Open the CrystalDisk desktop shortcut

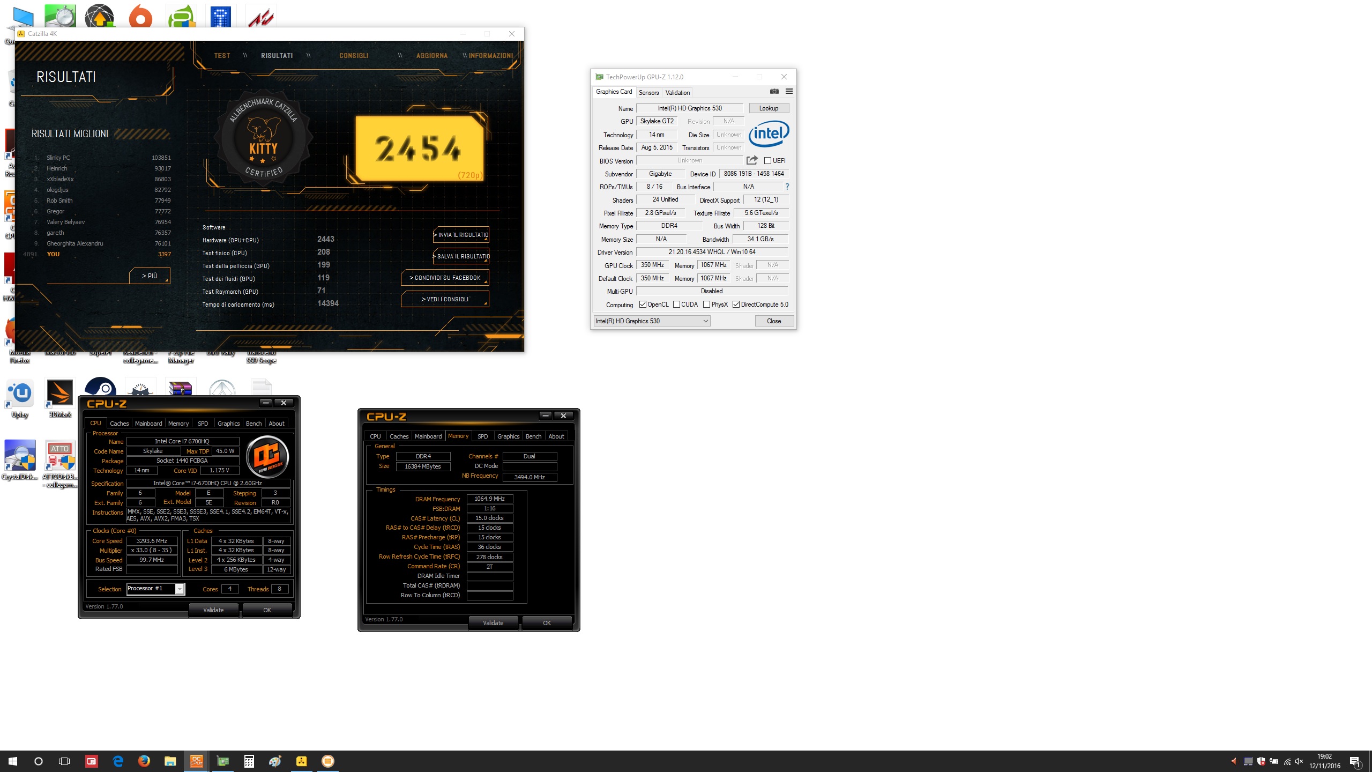20,460
